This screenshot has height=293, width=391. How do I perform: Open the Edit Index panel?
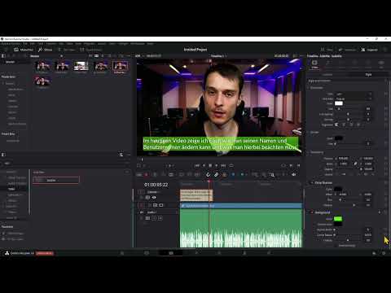click(x=66, y=50)
